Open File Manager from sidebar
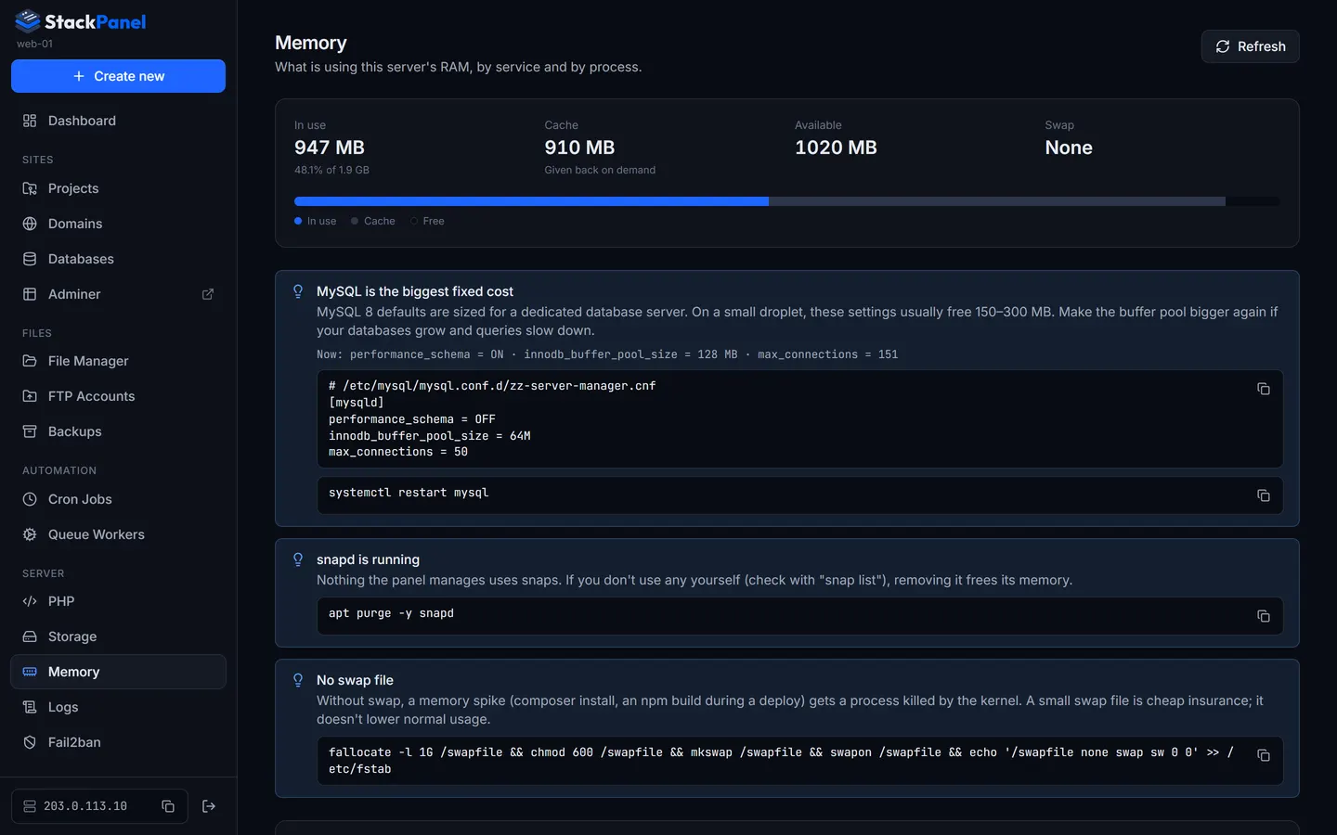This screenshot has height=835, width=1337. (x=118, y=361)
